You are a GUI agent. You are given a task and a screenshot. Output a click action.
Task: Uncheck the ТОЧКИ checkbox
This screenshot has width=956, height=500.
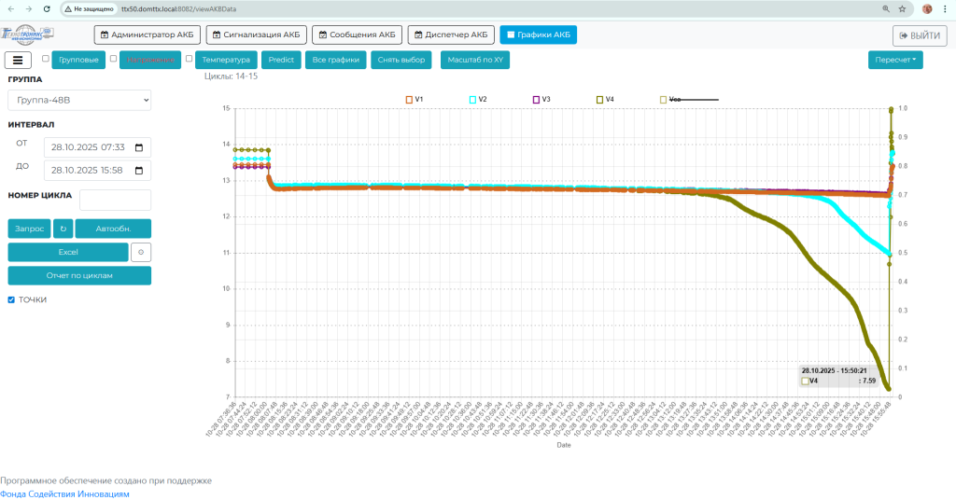(x=11, y=299)
